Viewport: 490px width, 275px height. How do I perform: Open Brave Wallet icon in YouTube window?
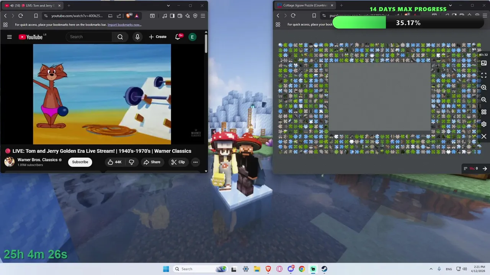pos(180,16)
